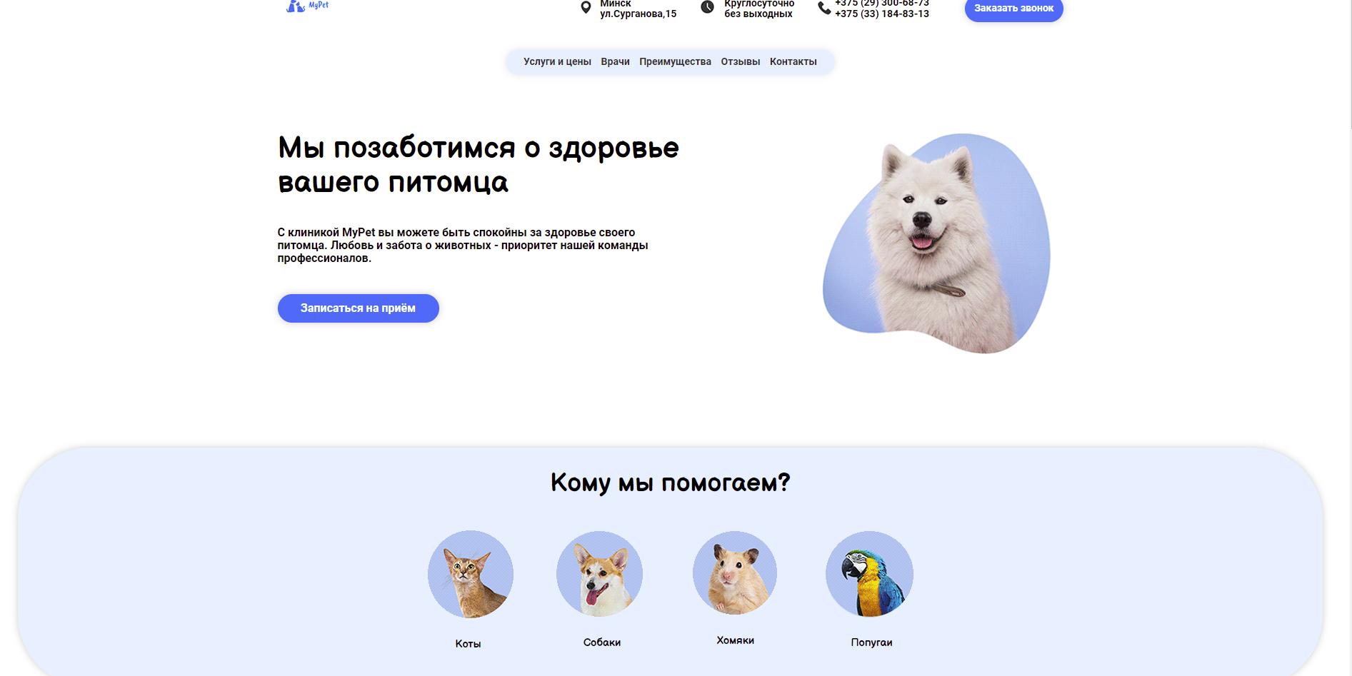Open the Контакты nav link
This screenshot has height=676, width=1352.
point(793,62)
